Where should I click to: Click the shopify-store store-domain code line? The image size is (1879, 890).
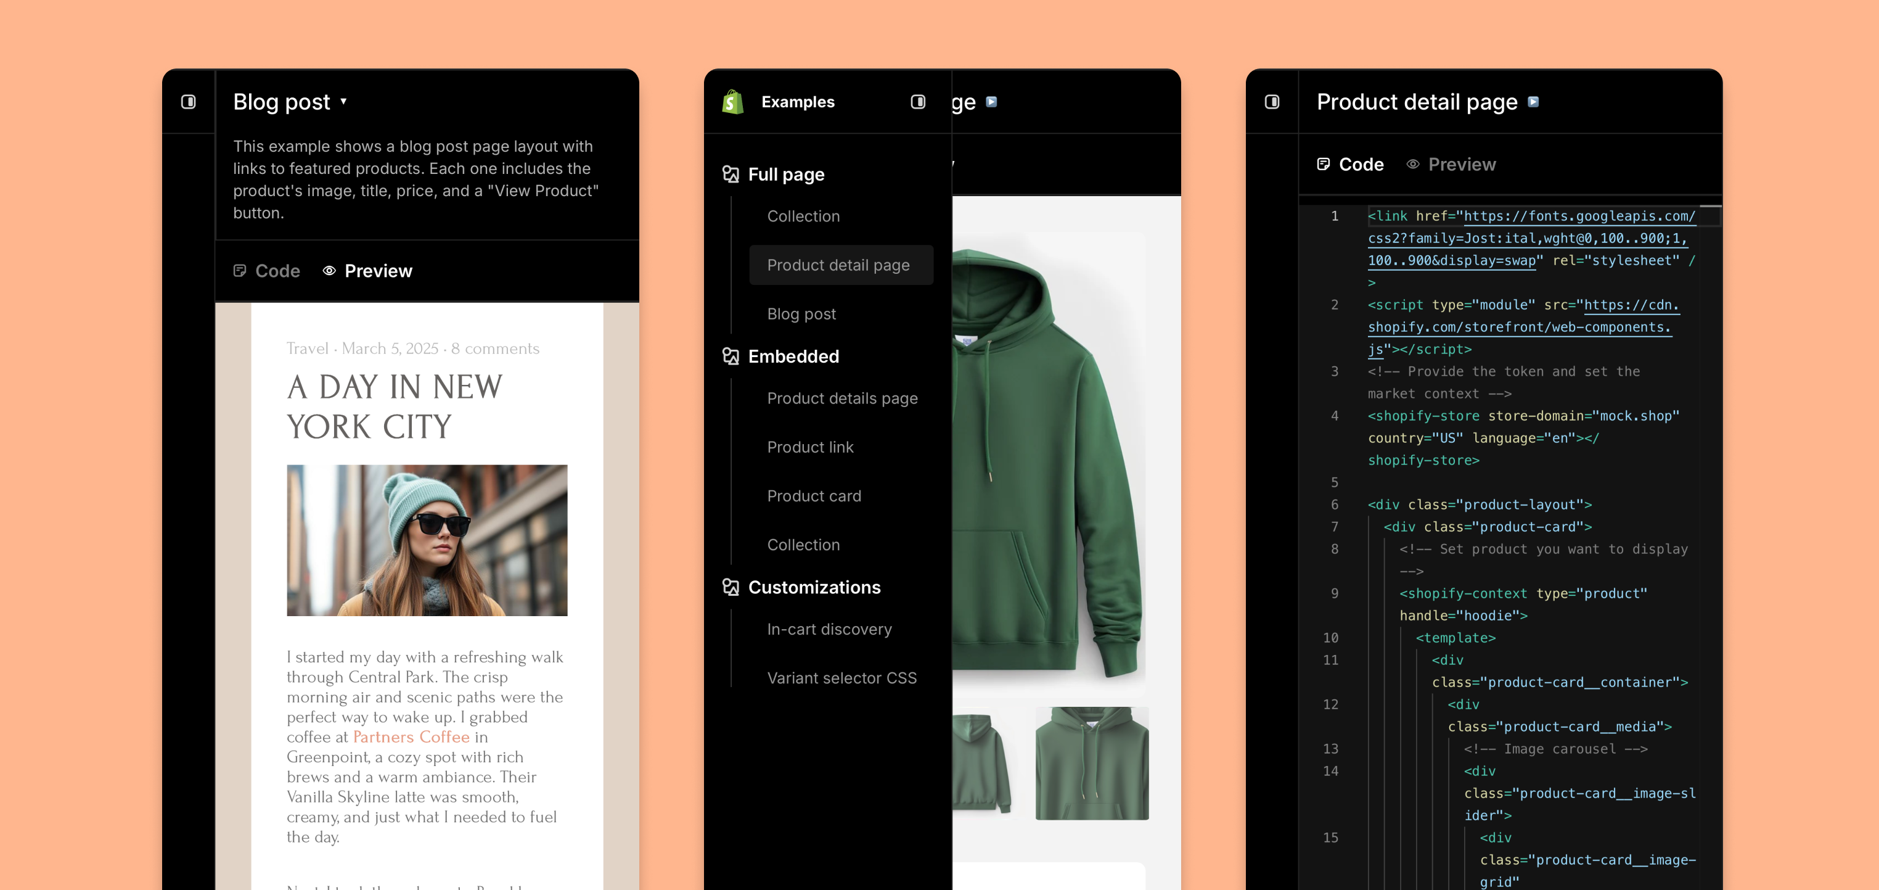click(1524, 415)
